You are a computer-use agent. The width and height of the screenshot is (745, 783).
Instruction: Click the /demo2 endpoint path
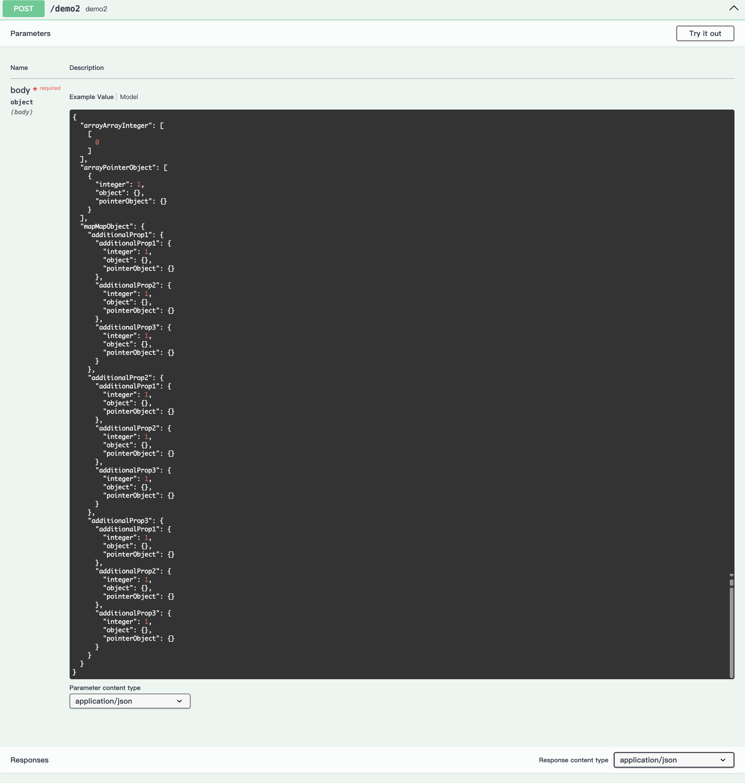coord(65,9)
